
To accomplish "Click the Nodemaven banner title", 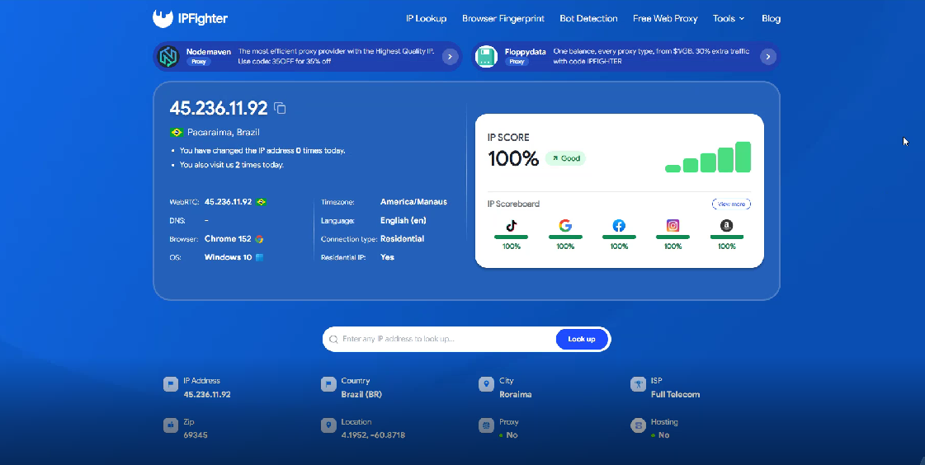I will pyautogui.click(x=209, y=52).
